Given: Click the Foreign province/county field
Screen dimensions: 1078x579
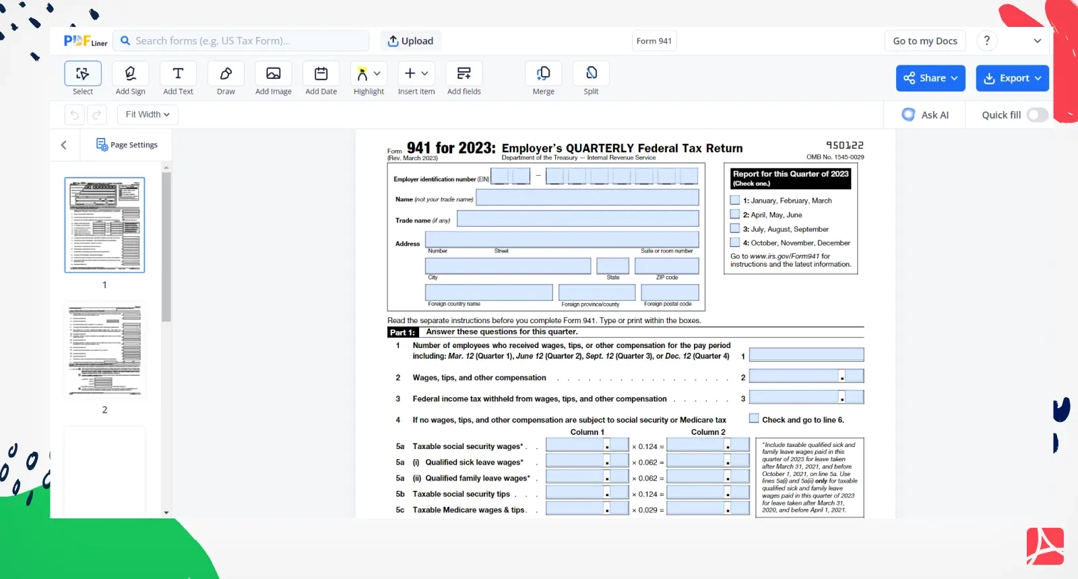Looking at the screenshot, I should 597,292.
